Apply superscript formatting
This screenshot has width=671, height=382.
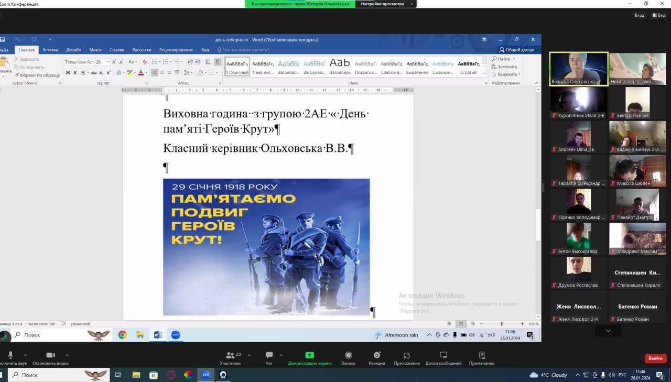109,72
